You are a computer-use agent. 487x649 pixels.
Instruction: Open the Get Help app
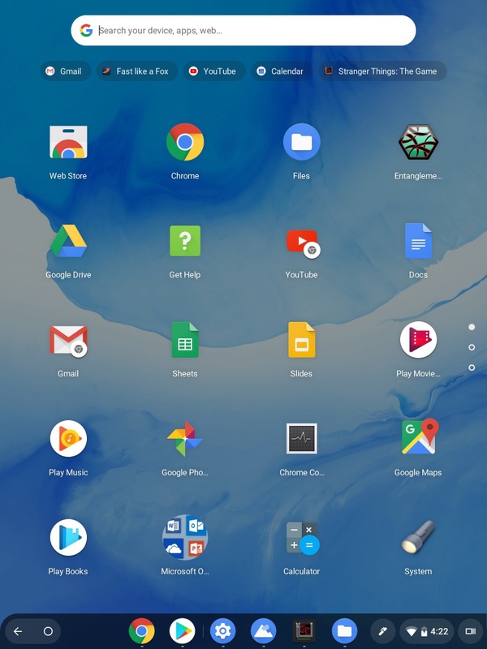tap(185, 241)
